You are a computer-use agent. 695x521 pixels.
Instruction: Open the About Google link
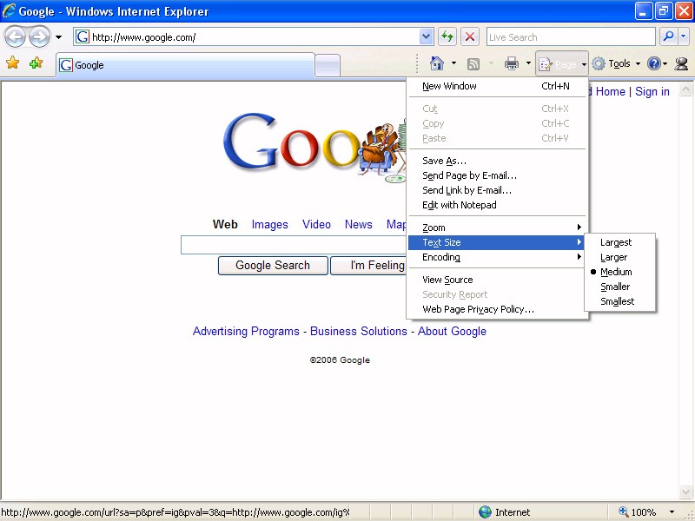(x=452, y=332)
